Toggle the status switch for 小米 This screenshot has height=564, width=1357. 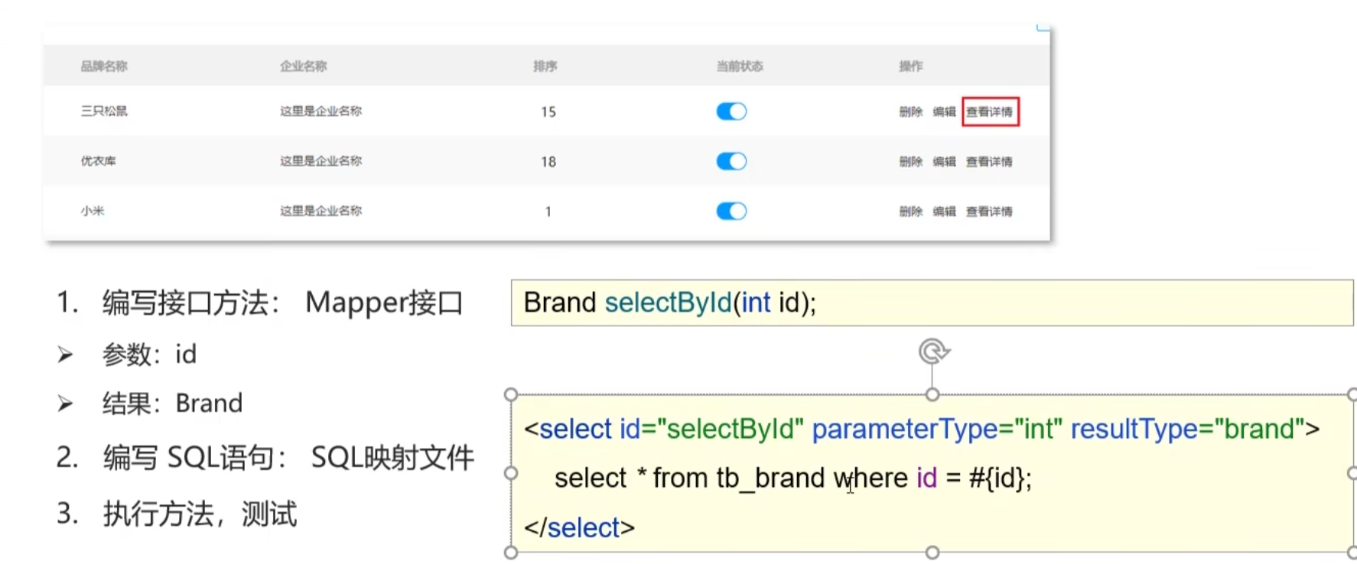[x=731, y=211]
